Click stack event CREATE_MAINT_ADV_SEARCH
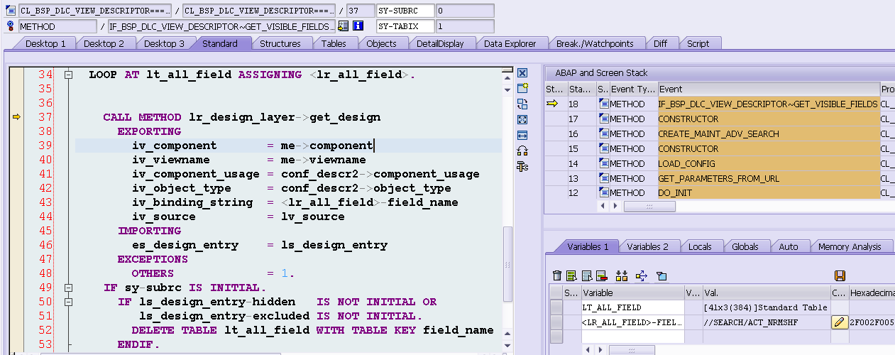Image resolution: width=895 pixels, height=355 pixels. pos(769,133)
